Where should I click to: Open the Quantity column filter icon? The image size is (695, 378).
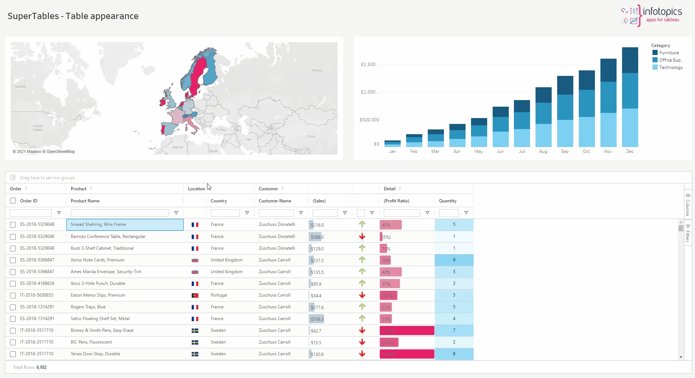466,213
